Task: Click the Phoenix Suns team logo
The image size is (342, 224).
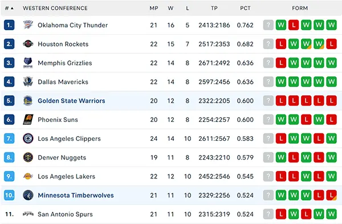Action: pyautogui.click(x=28, y=120)
